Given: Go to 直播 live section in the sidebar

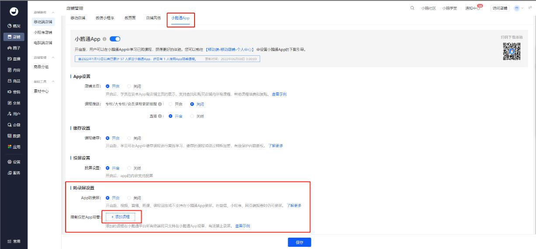Looking at the screenshot, I should (14, 59).
